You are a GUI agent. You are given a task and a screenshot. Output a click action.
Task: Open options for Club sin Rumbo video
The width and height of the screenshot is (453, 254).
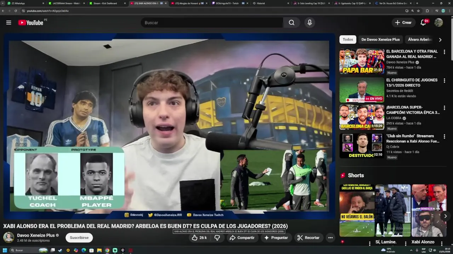(444, 137)
